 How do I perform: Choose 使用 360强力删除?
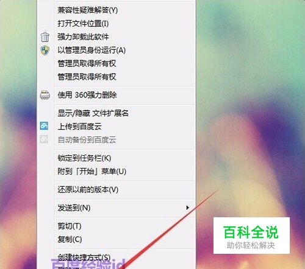(87, 95)
